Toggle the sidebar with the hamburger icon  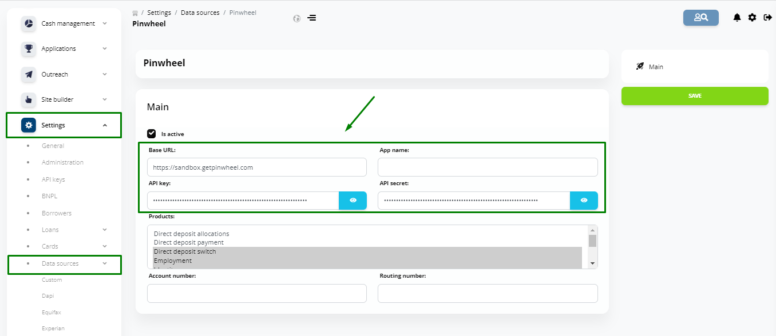[311, 18]
